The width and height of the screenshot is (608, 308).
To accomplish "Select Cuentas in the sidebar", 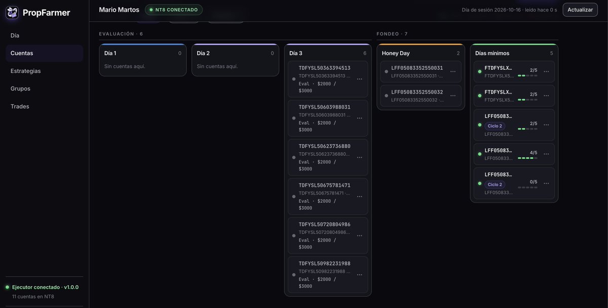I will click(x=45, y=53).
